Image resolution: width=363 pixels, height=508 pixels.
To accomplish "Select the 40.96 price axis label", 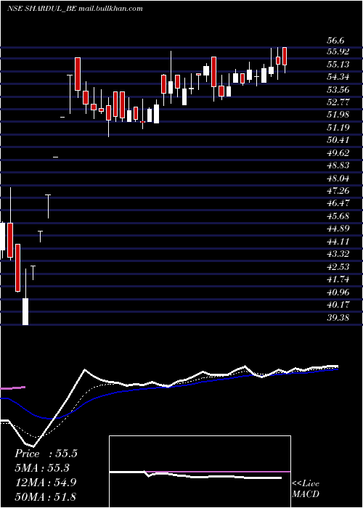I will coord(338,292).
